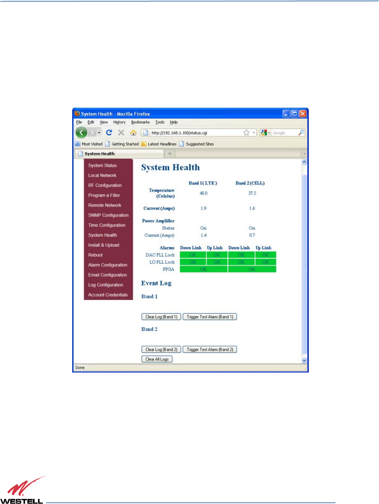Click the page scrollbar up arrow

point(304,162)
